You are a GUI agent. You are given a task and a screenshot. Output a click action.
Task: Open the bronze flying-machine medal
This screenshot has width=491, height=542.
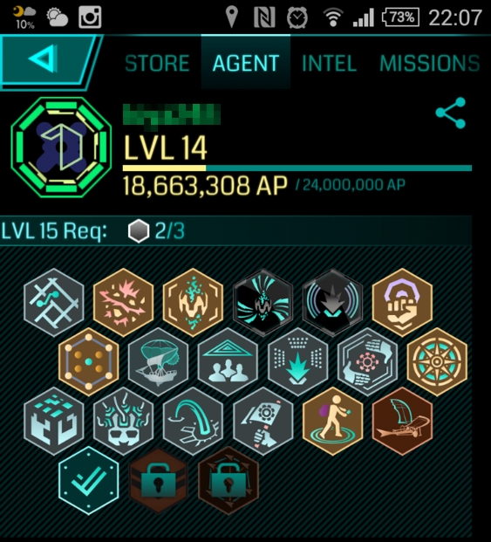tap(402, 422)
